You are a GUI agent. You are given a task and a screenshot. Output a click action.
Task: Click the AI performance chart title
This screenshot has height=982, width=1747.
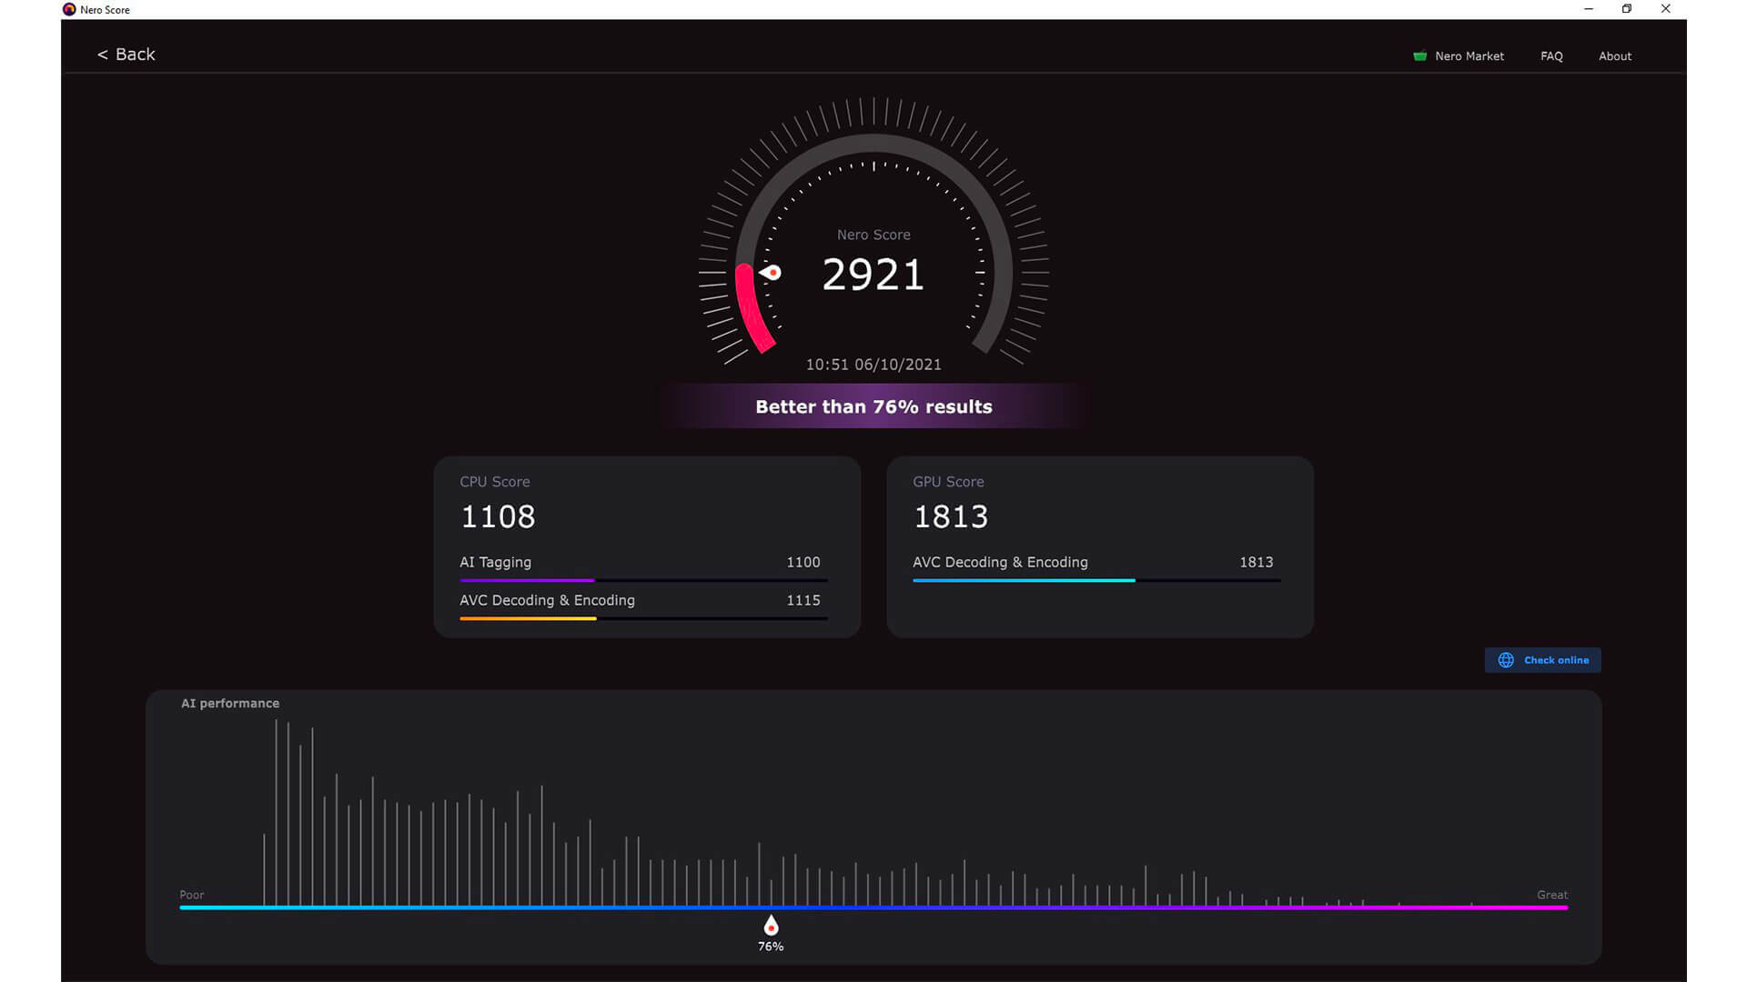coord(230,703)
